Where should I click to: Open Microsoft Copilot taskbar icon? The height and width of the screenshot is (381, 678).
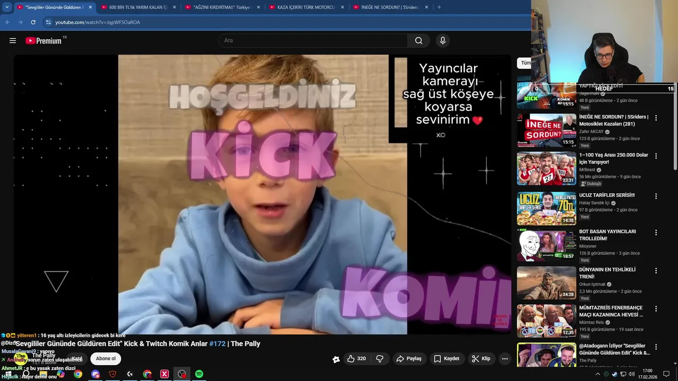pos(60,374)
